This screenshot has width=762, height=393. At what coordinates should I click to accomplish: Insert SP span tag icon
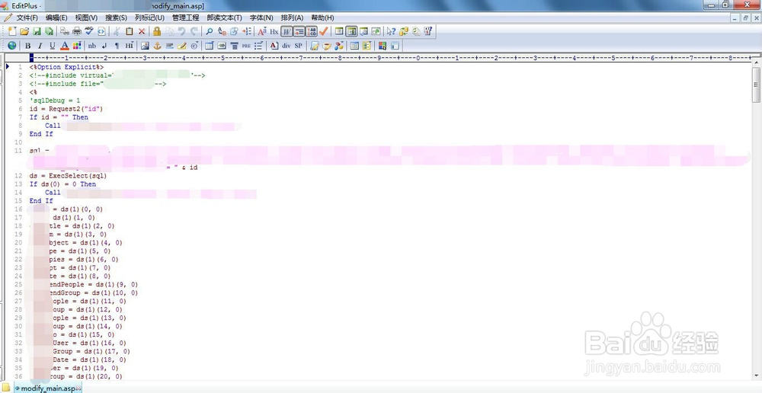[x=299, y=46]
